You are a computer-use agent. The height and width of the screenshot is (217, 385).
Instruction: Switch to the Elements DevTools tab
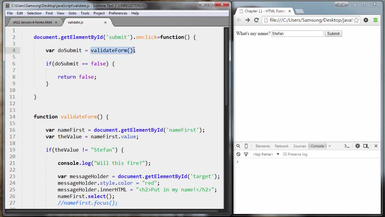click(x=263, y=146)
